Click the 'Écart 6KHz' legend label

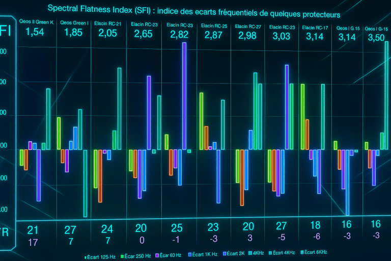[x=316, y=252]
